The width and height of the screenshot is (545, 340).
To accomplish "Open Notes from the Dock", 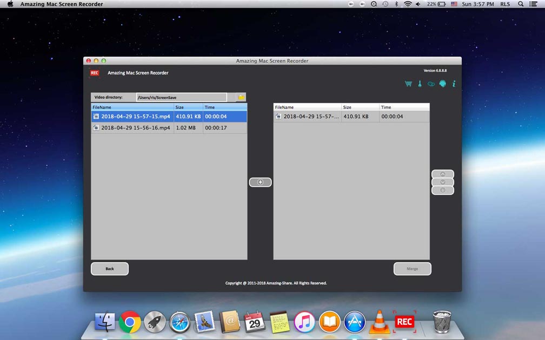I will 280,322.
